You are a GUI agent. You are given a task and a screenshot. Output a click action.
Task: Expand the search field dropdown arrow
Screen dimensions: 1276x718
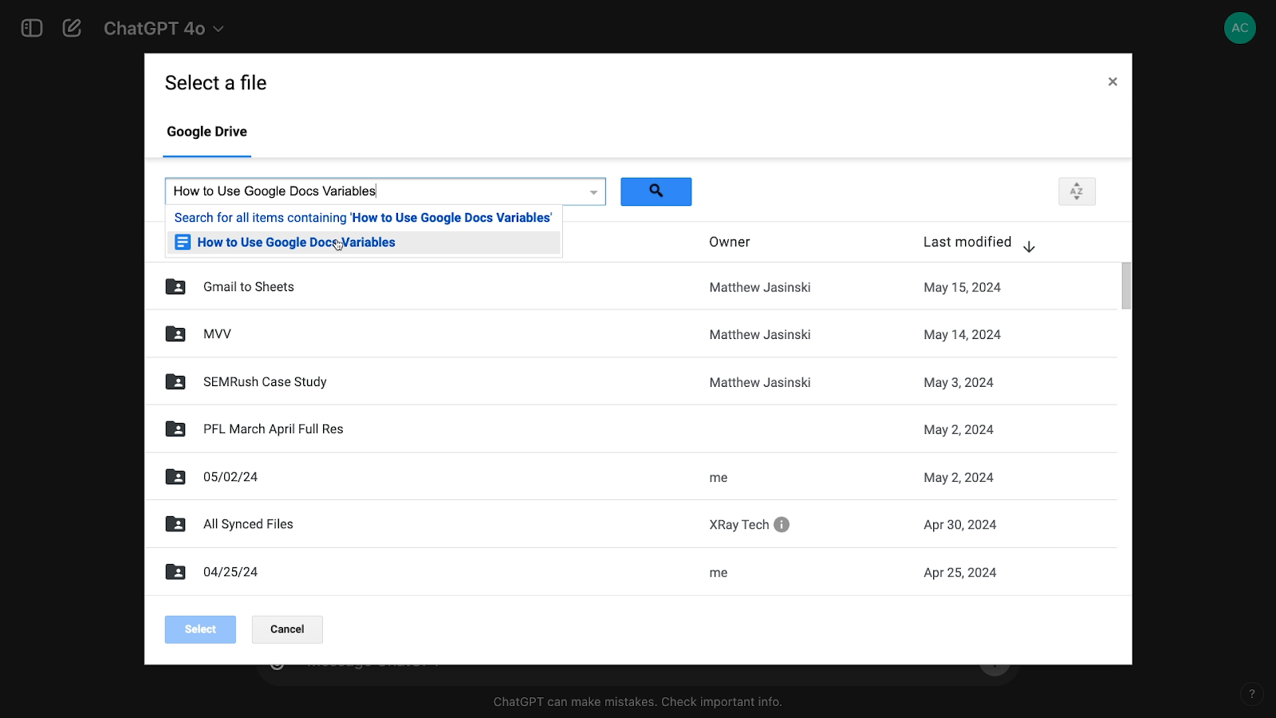593,192
